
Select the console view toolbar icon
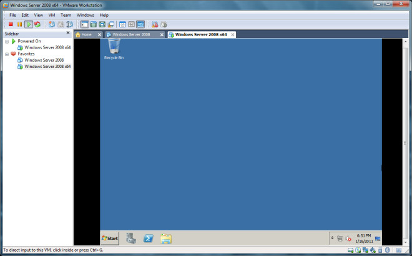point(140,24)
